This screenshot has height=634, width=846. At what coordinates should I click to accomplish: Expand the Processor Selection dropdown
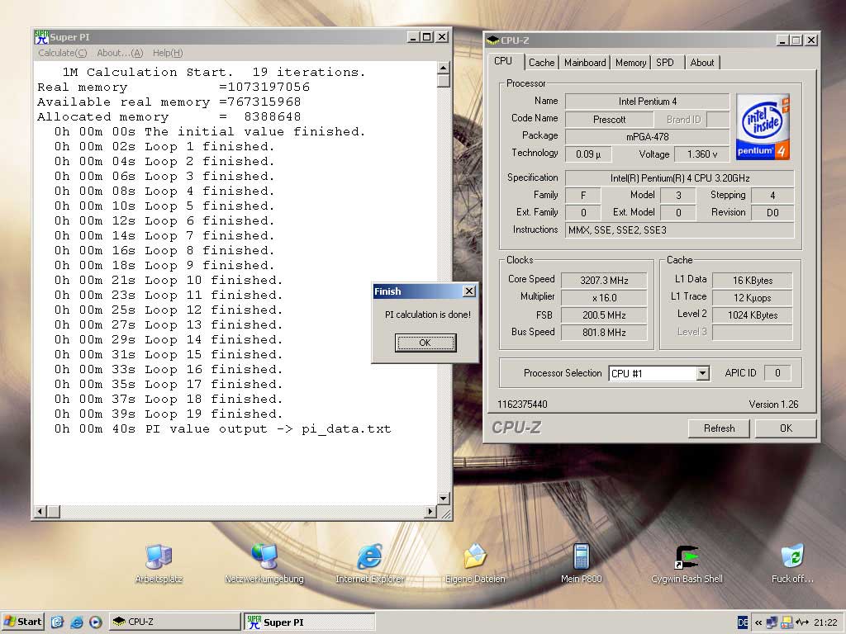(x=702, y=374)
